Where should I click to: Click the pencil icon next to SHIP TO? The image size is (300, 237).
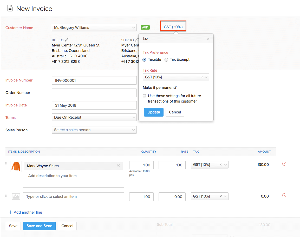(x=137, y=40)
